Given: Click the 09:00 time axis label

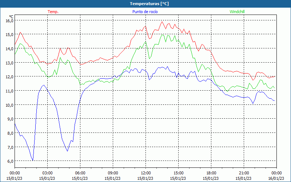Looking at the screenshot, I should pyautogui.click(x=113, y=173).
